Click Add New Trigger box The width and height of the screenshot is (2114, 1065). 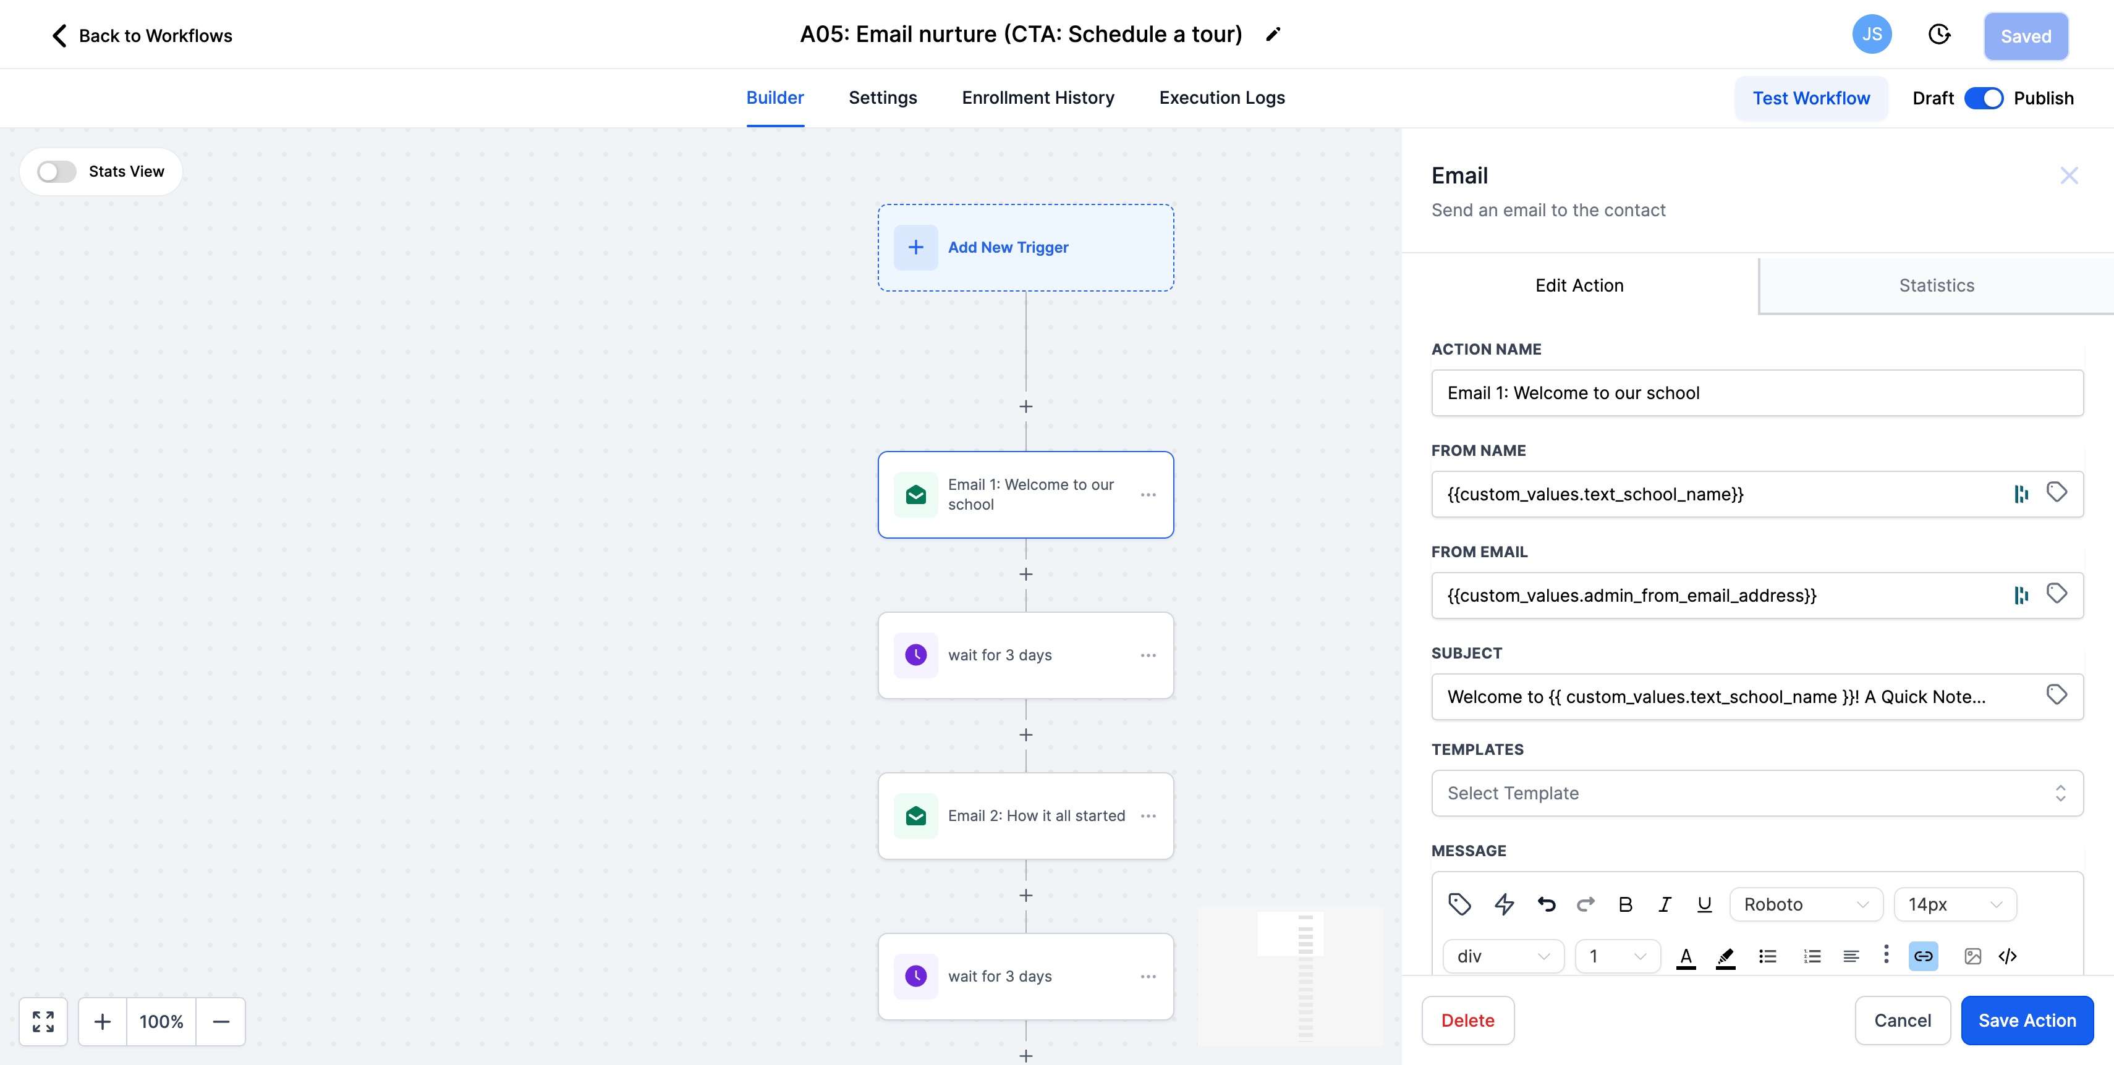click(1026, 248)
